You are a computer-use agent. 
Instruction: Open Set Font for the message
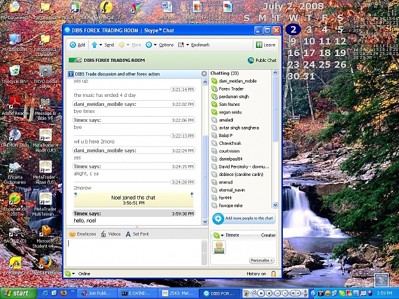click(137, 234)
